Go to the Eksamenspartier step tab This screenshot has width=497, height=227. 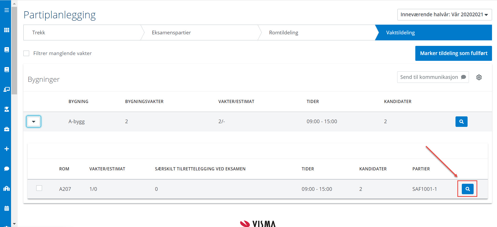(x=171, y=33)
